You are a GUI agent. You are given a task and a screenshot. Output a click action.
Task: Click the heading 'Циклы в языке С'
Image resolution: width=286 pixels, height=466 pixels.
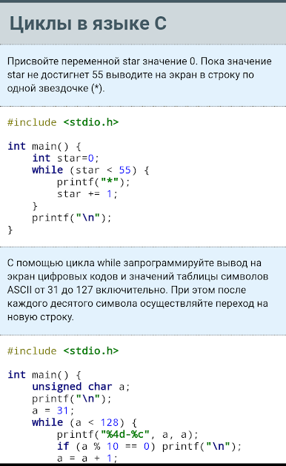[x=88, y=24]
